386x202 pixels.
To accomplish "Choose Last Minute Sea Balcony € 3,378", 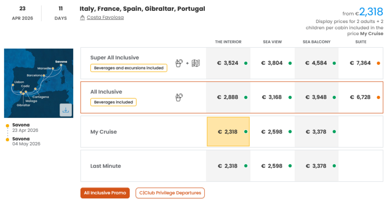I will tap(316, 166).
